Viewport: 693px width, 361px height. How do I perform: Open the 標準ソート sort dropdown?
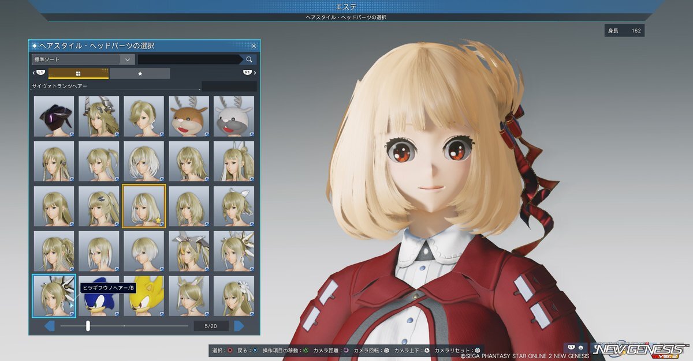coord(83,59)
